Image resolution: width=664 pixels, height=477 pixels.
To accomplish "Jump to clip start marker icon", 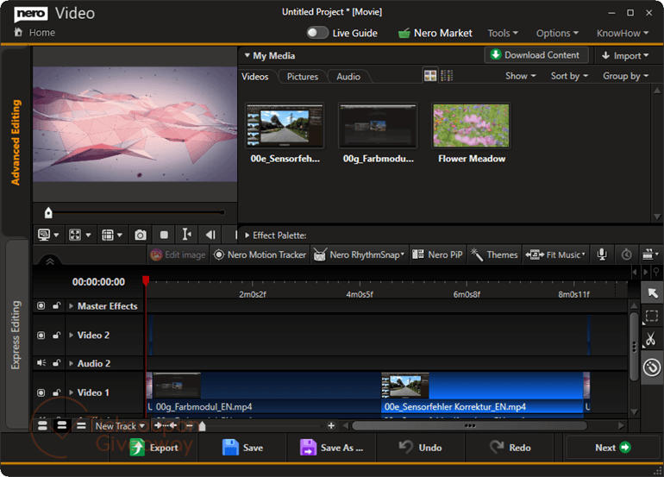I will tap(186, 235).
